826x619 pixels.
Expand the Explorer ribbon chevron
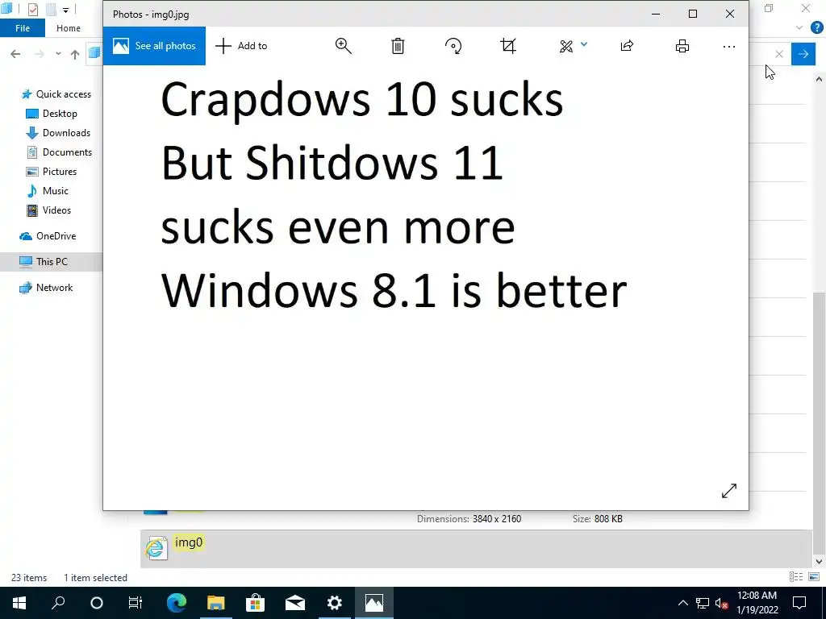799,27
